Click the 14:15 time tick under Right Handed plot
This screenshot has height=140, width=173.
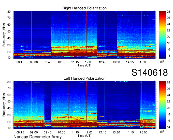coord(130,62)
